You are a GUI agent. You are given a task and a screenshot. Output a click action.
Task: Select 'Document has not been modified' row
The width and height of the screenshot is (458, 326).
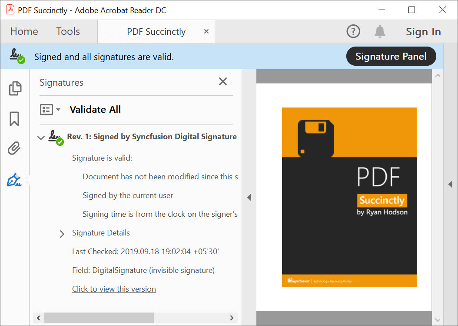160,177
